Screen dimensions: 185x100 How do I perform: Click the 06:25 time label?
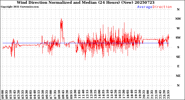47,94
